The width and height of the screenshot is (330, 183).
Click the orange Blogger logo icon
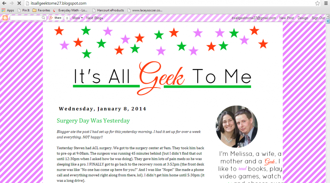pyautogui.click(x=5, y=18)
